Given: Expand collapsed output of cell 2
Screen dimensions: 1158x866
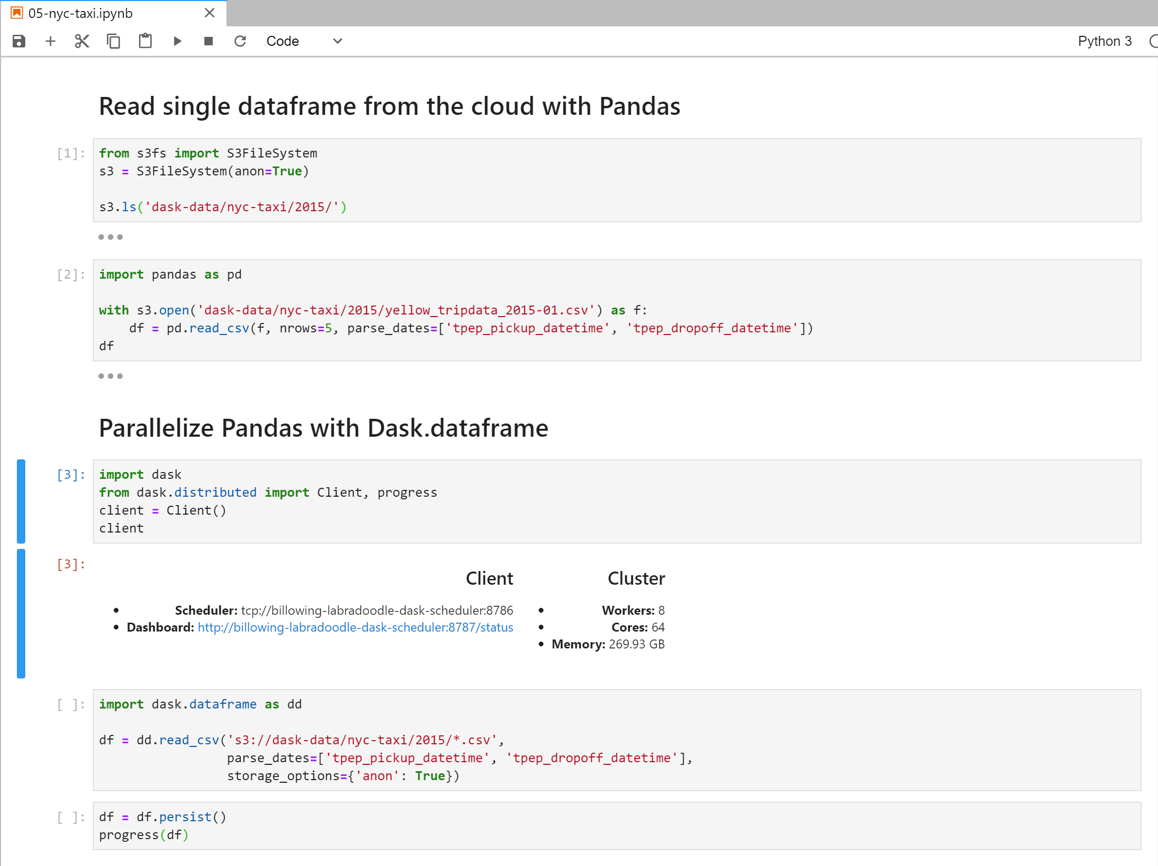Looking at the screenshot, I should click(111, 376).
